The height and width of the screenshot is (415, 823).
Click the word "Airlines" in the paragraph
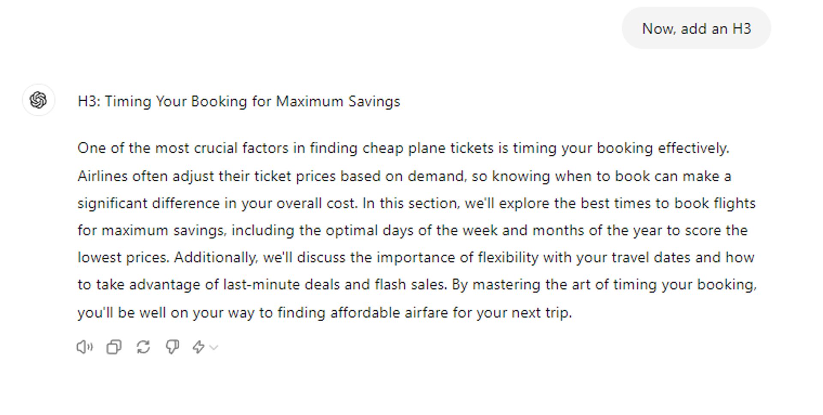(102, 176)
